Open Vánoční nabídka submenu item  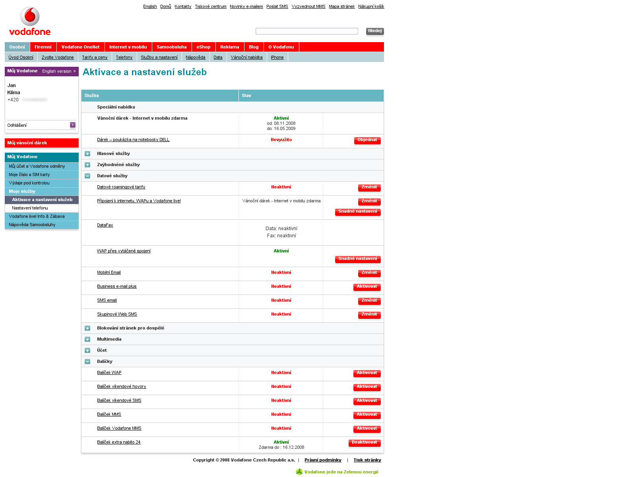coord(246,57)
